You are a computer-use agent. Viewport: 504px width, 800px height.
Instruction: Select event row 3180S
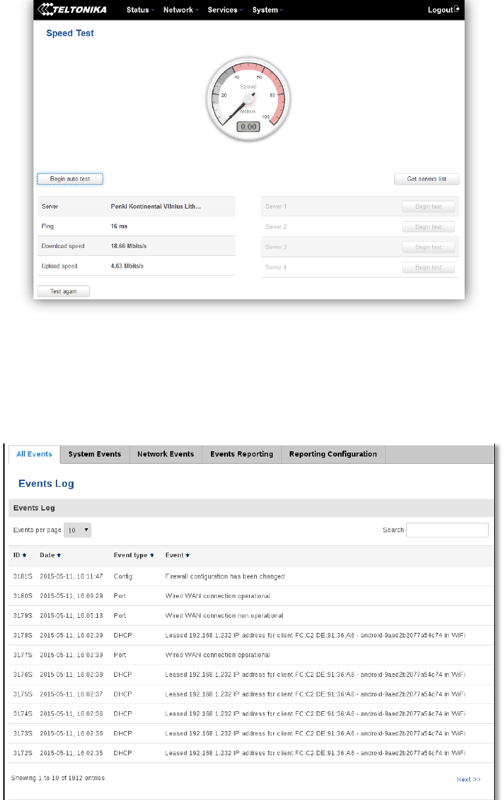[x=251, y=596]
